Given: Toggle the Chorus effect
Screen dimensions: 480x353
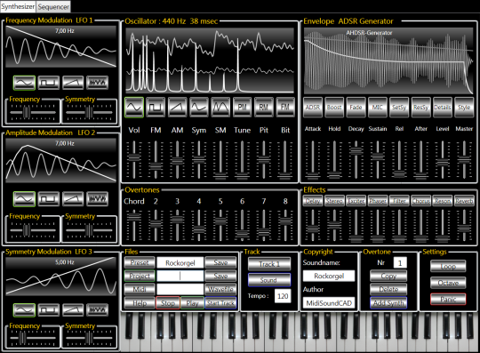Looking at the screenshot, I should 421,201.
